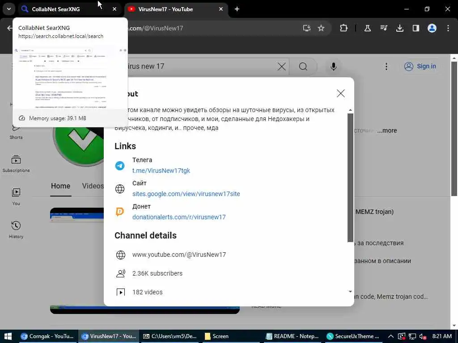Click the www.youtube.com/@VirusNew17 channel URL text

click(x=179, y=255)
